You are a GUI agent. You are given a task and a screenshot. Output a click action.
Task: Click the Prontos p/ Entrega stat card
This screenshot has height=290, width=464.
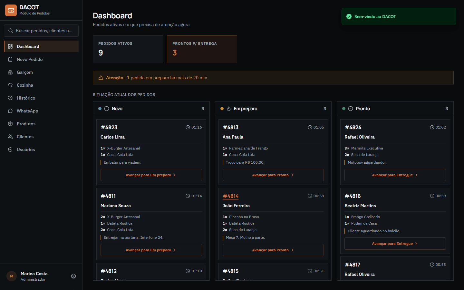click(x=202, y=49)
